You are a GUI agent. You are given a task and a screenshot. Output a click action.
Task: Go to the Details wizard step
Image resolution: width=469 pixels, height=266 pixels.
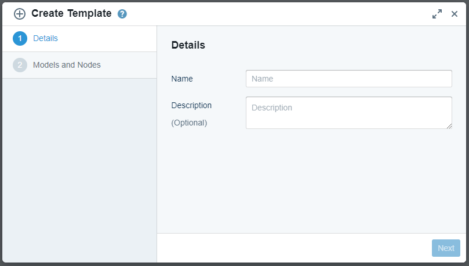click(x=45, y=39)
